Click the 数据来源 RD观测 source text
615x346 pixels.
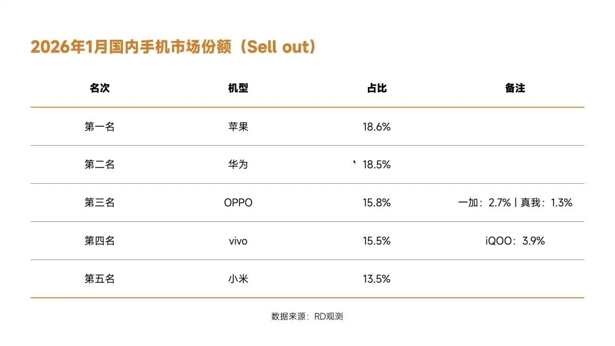pyautogui.click(x=307, y=316)
